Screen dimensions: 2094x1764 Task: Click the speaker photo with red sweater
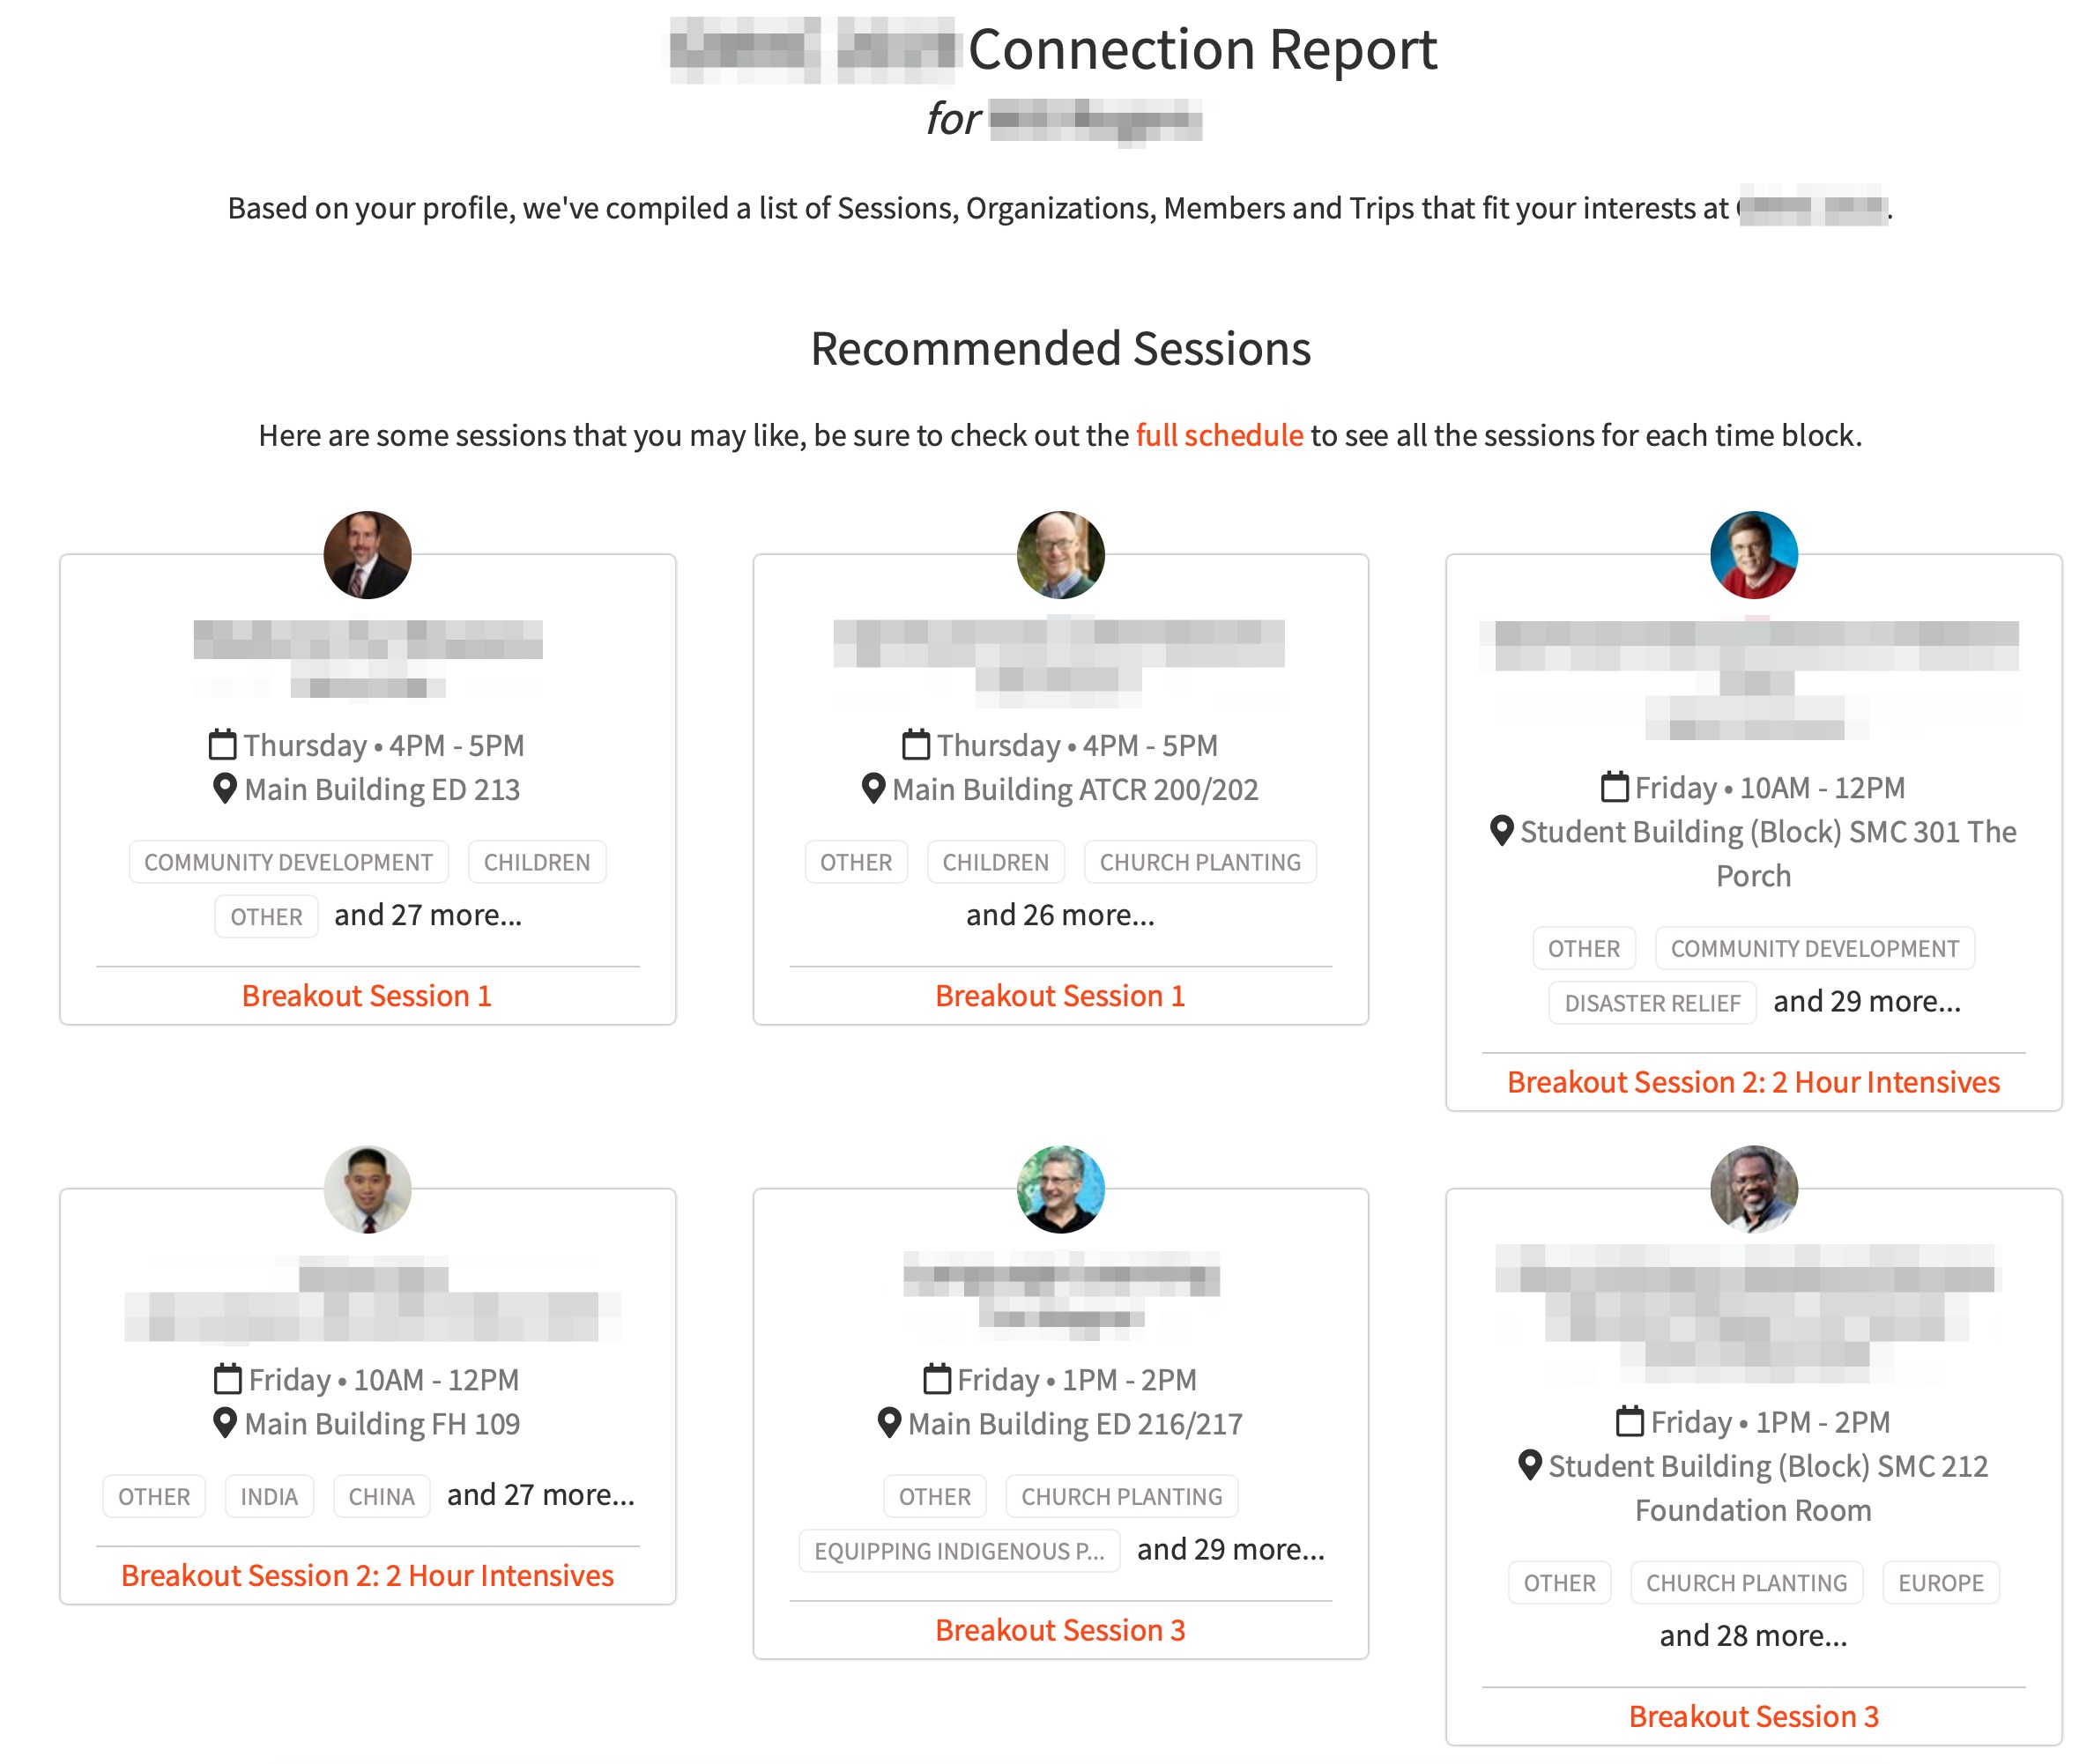click(x=1753, y=555)
